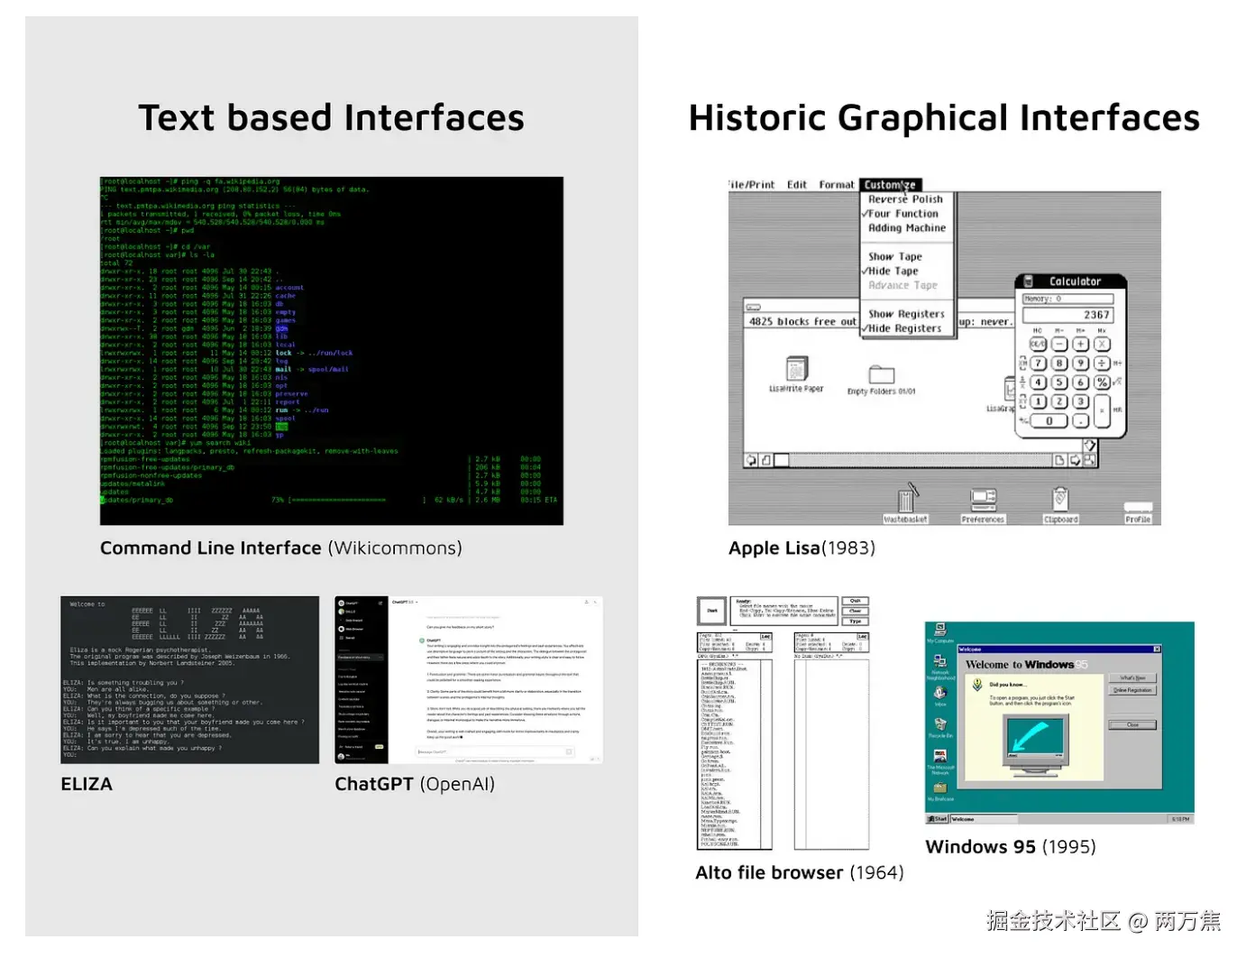The height and width of the screenshot is (958, 1246).
Task: Choose Show Tape in Customize menu
Action: (895, 256)
